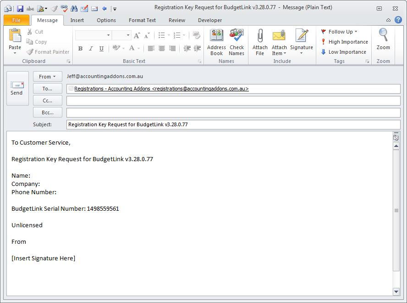Screen dimensions: 407x303
Task: Click the Shrink Font icon
Action: point(147,35)
